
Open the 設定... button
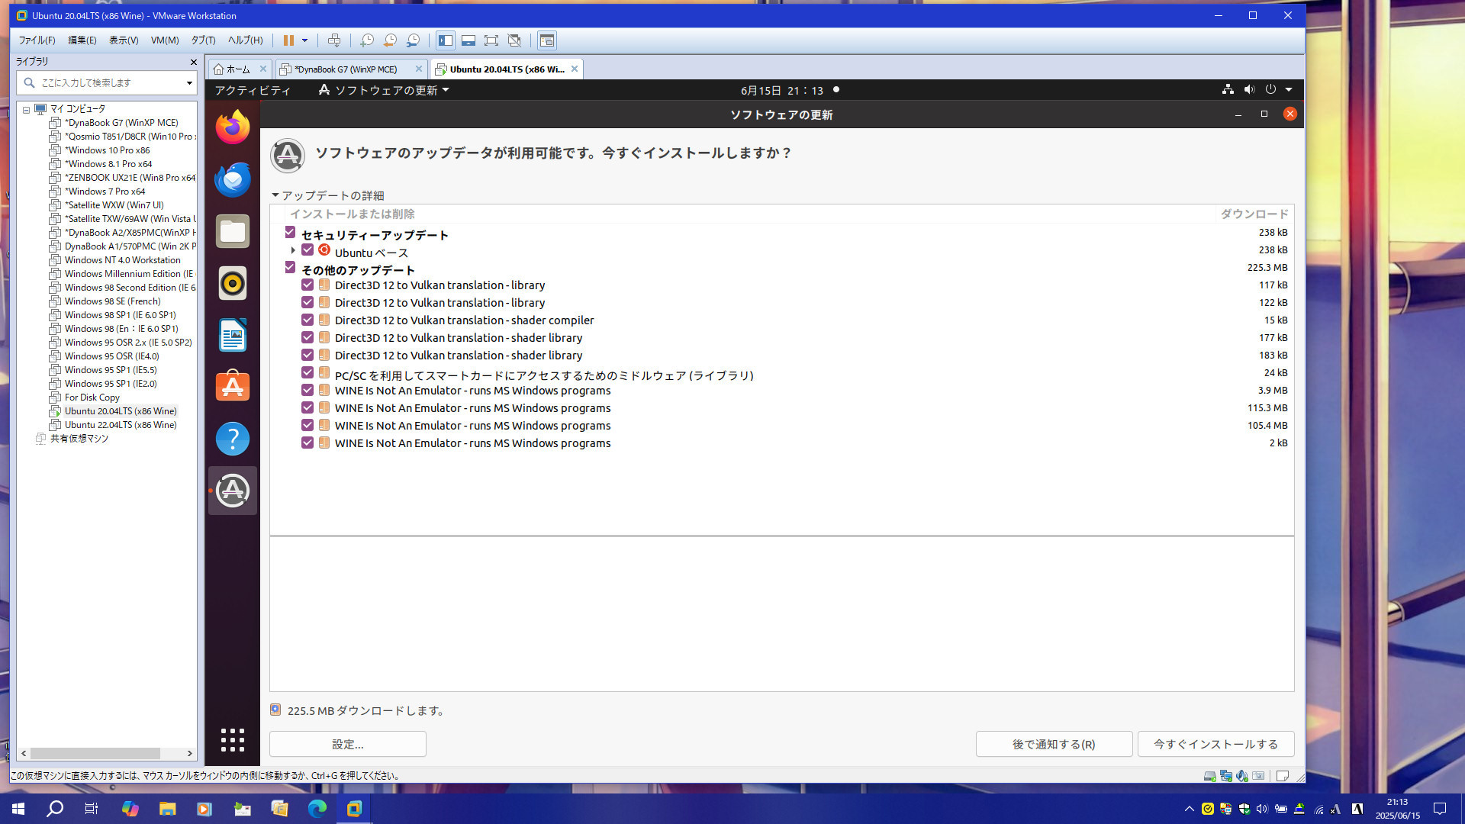coord(347,744)
